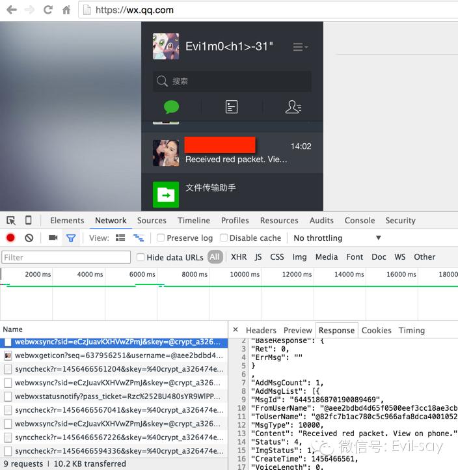458x470 pixels.
Task: Filter requests by XHR
Action: 239,257
